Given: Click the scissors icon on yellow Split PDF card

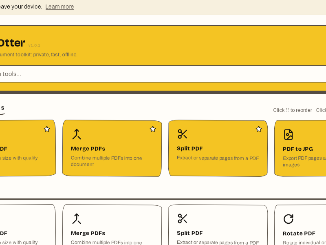Looking at the screenshot, I should (183, 134).
